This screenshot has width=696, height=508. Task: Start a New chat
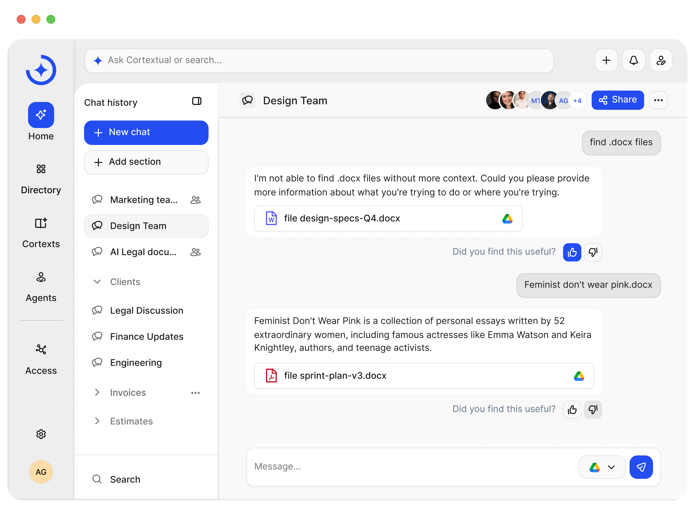click(x=146, y=132)
